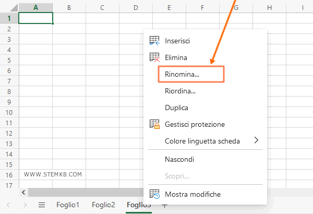Select row 13 header
This screenshot has width=313, height=214.
tap(9, 144)
